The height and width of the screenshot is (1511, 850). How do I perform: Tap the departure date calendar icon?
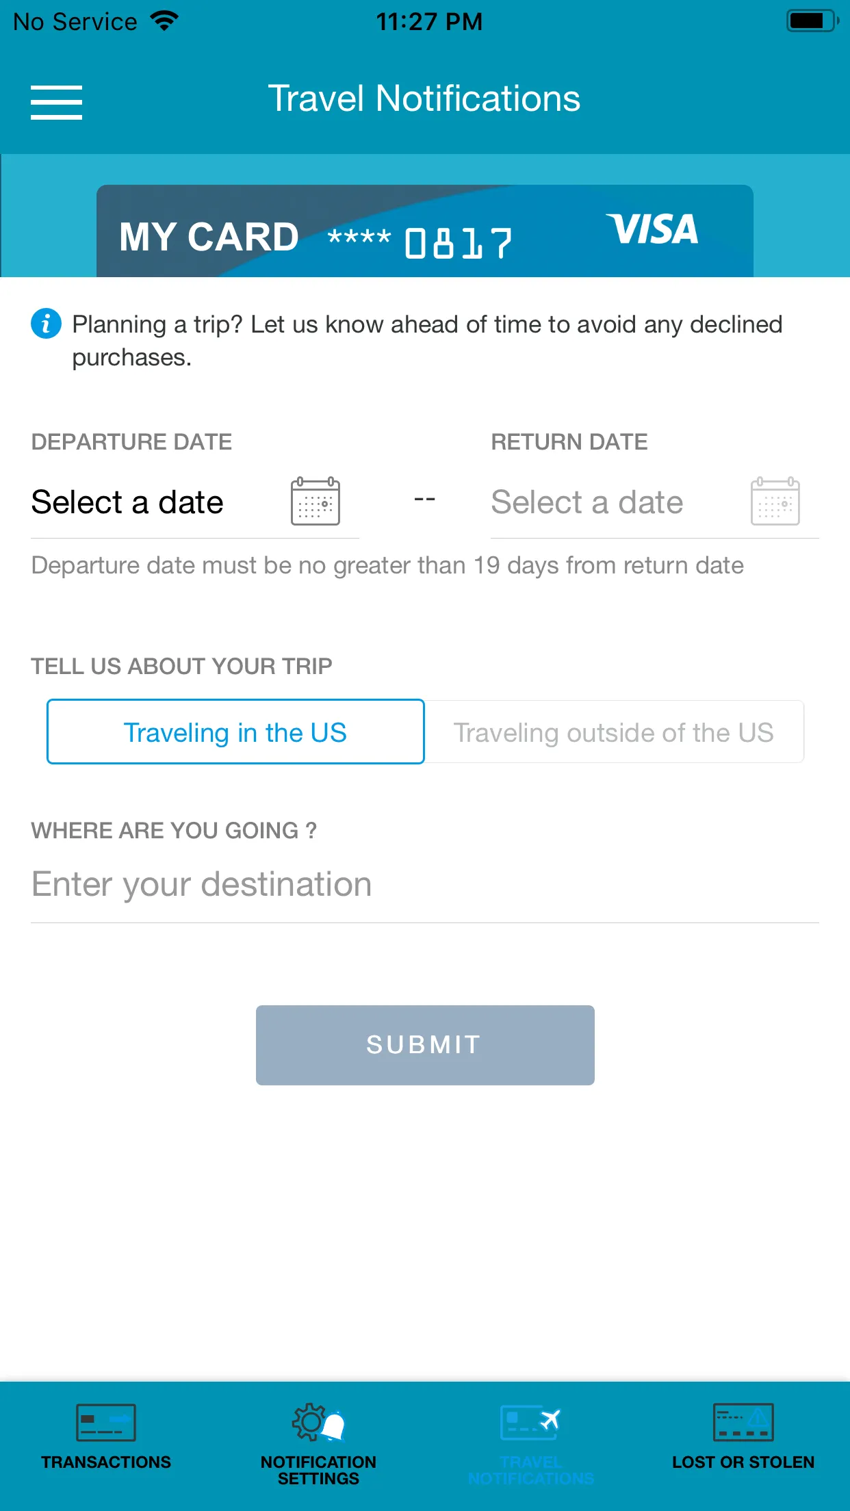click(x=315, y=502)
